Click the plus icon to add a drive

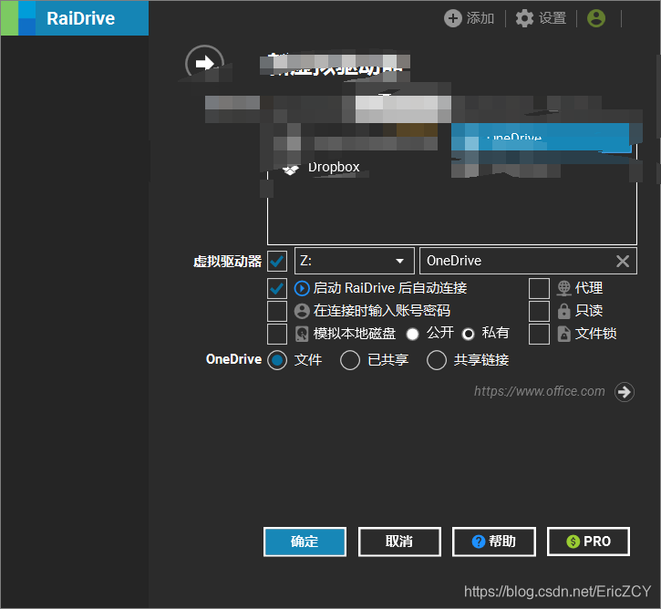click(x=453, y=18)
